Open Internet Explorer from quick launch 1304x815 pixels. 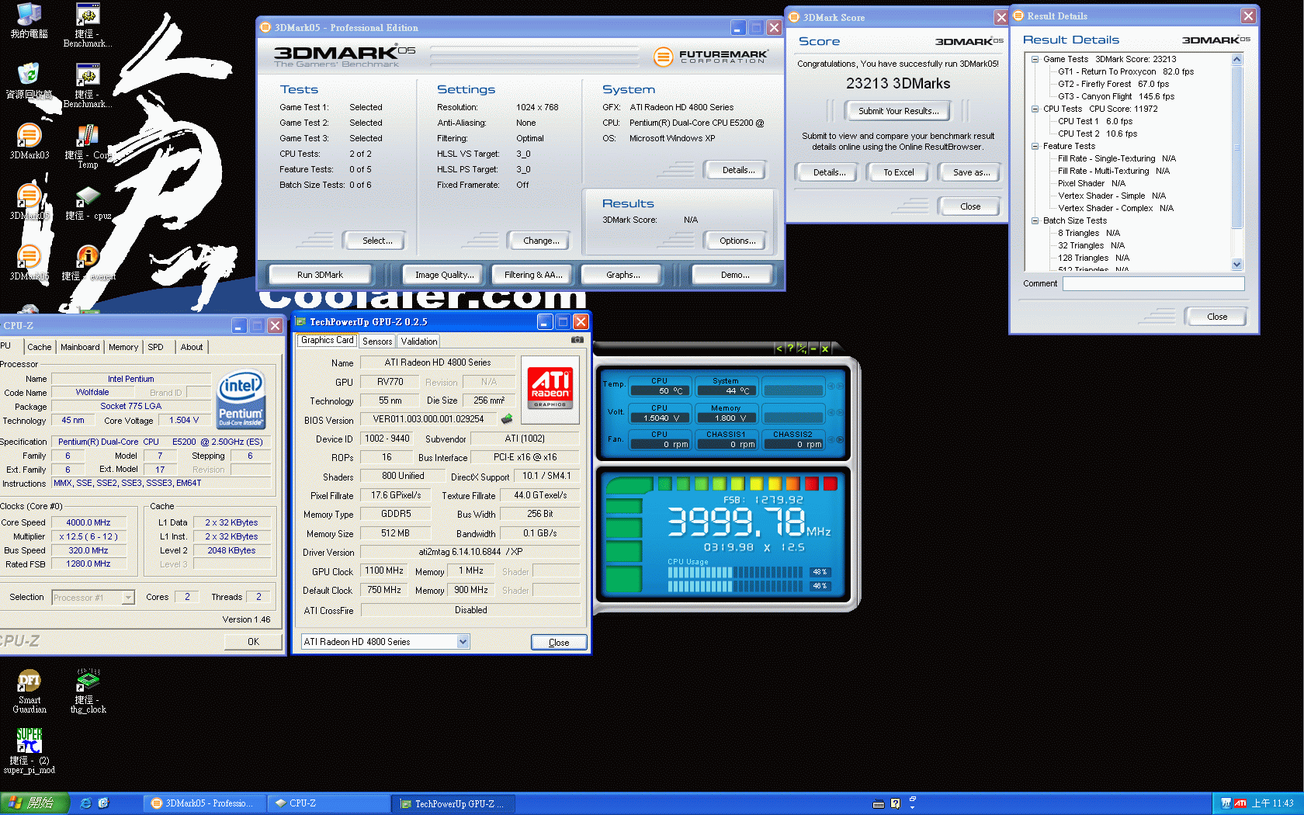coord(85,803)
